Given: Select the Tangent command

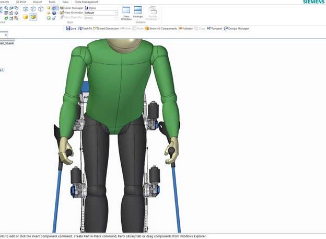Looking at the screenshot, I should tap(215, 29).
